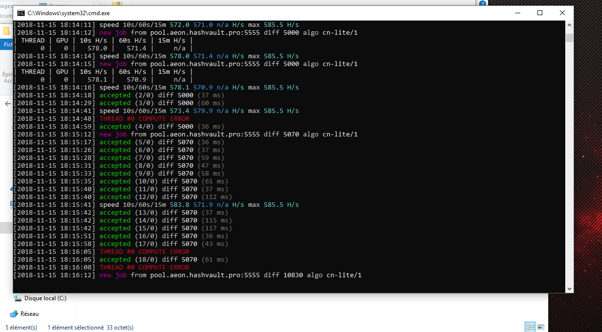Select the Réseau network icon in the sidebar
This screenshot has width=602, height=332.
coord(14,313)
